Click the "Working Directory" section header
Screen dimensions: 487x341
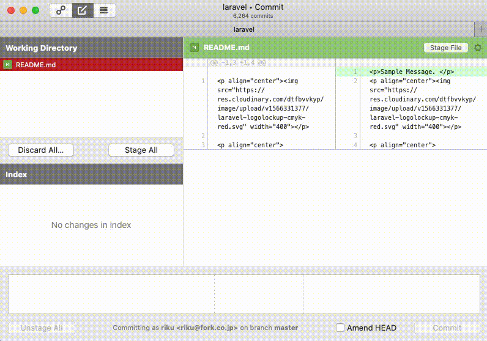91,48
